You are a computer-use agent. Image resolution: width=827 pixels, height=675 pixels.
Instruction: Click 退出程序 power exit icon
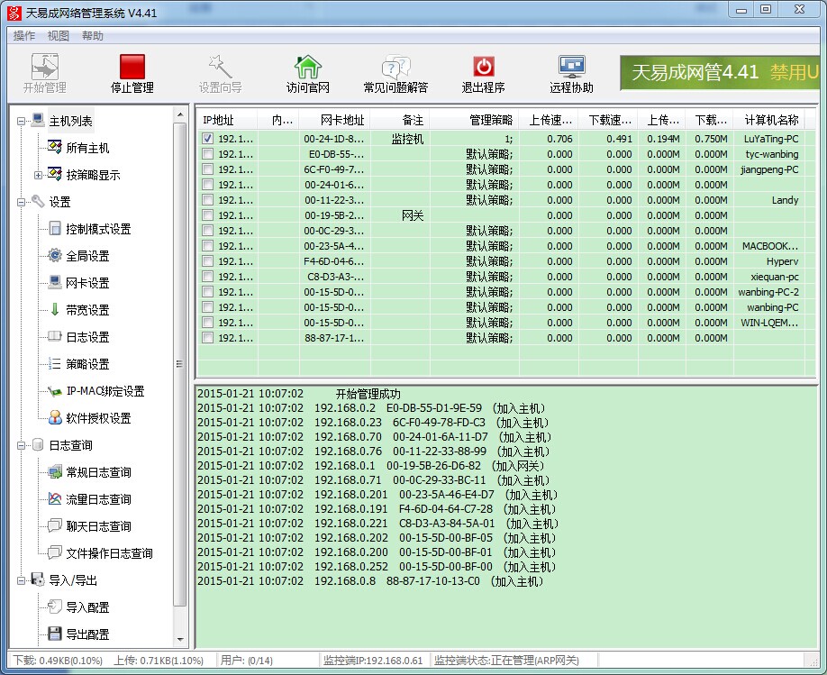click(484, 68)
